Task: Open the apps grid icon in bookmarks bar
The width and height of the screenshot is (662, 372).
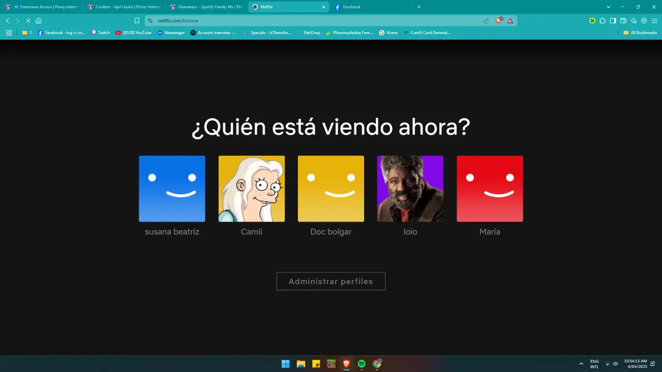Action: pyautogui.click(x=9, y=33)
